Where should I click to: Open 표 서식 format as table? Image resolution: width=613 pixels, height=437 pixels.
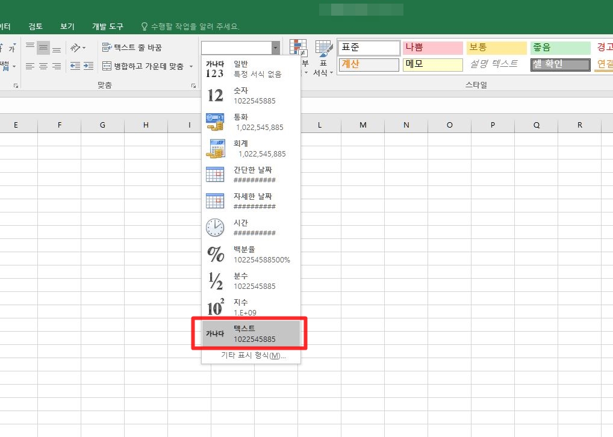323,57
